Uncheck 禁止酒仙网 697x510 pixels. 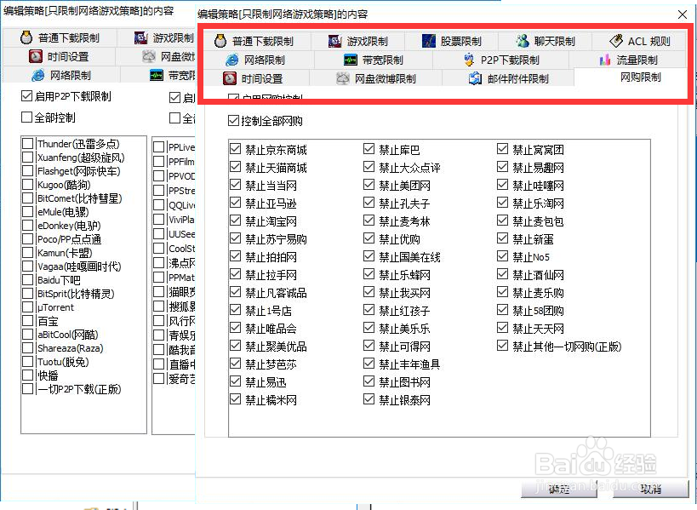(x=502, y=274)
